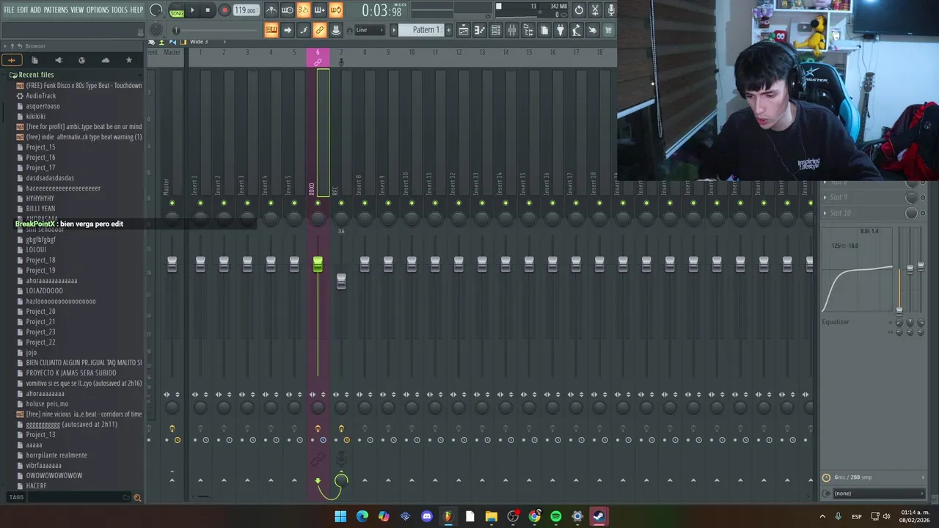Select the browser files tab icon
Screen dimensions: 939x528
[34, 60]
